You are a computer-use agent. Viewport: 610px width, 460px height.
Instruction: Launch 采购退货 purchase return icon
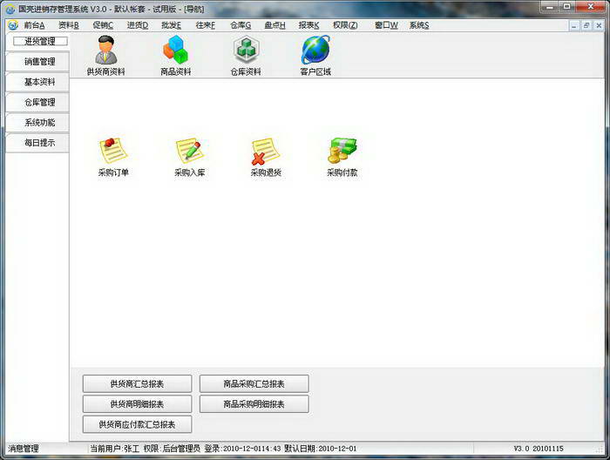pos(266,157)
